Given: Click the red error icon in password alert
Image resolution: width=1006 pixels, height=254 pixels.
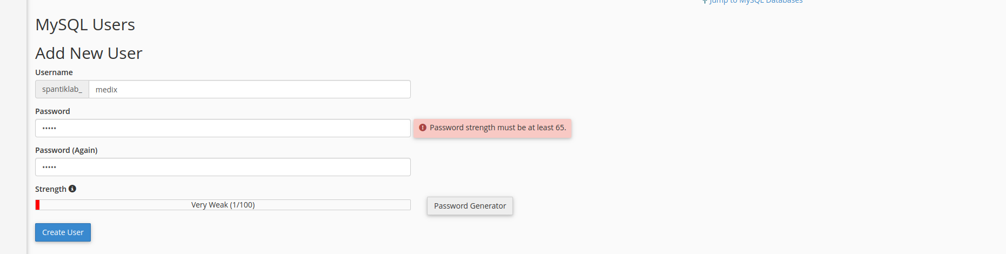Looking at the screenshot, I should pos(423,128).
